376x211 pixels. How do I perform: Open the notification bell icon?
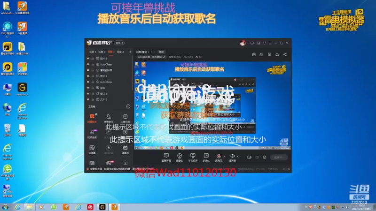pyautogui.click(x=277, y=55)
